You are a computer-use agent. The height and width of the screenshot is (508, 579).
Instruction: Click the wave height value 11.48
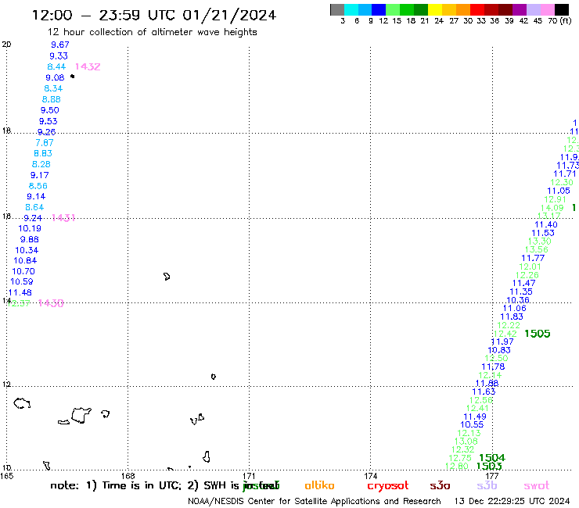[20, 292]
